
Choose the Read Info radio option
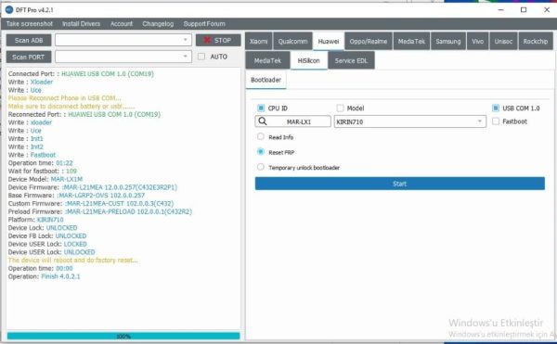[x=260, y=136]
